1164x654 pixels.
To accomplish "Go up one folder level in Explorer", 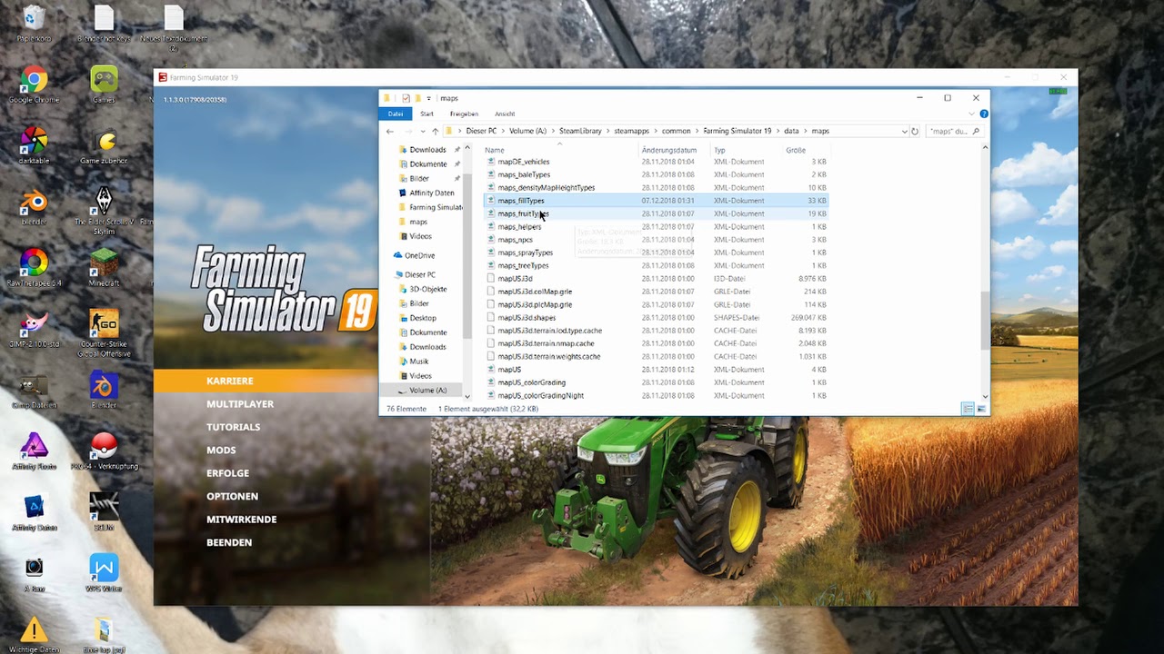I will [435, 131].
